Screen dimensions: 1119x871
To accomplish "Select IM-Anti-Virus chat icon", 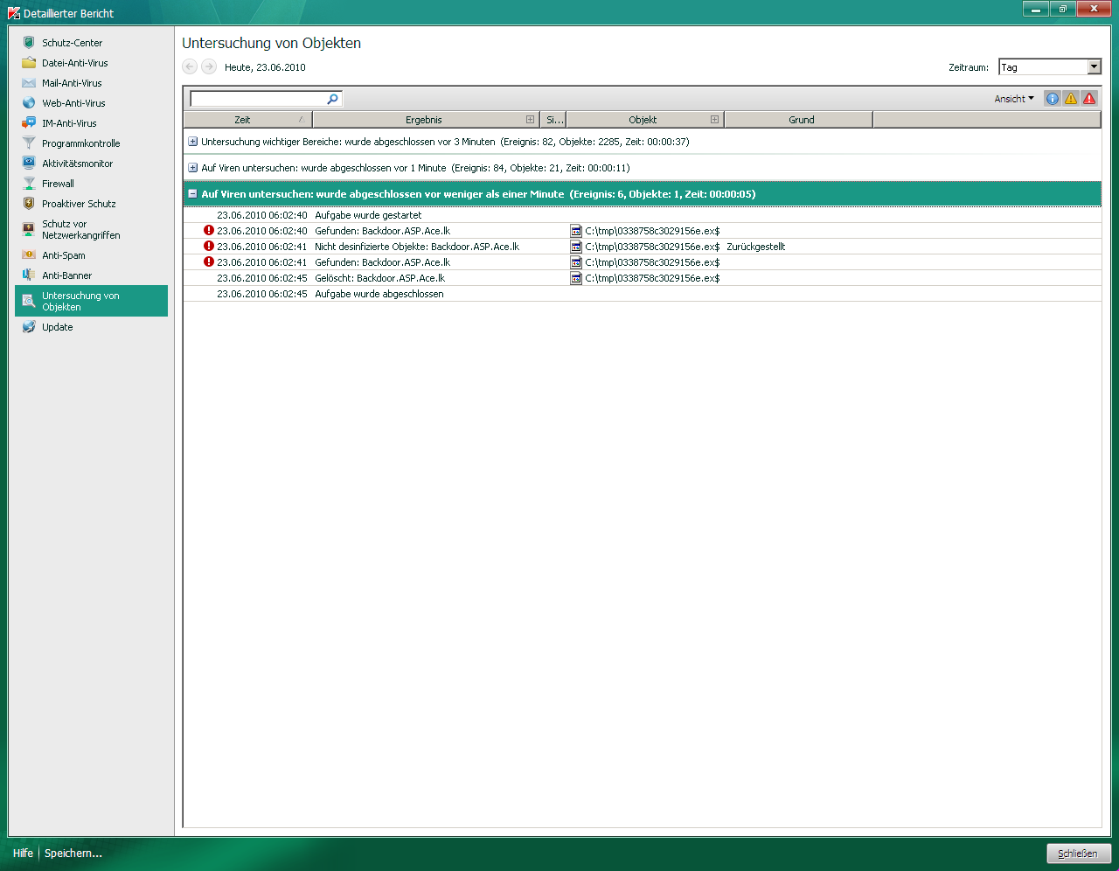I will (29, 123).
